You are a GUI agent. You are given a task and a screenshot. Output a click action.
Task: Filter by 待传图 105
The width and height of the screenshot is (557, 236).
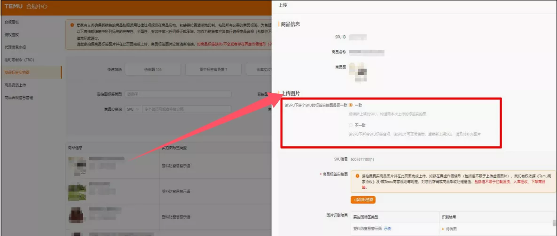(153, 69)
